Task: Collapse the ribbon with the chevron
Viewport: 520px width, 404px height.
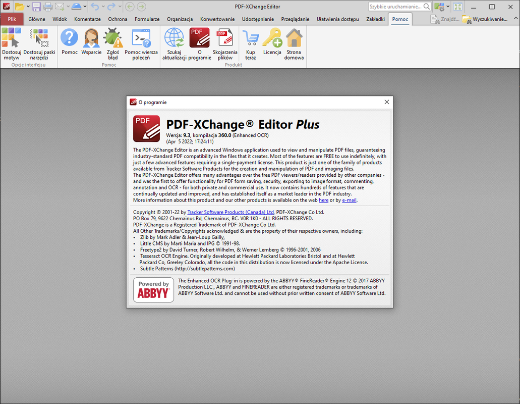Action: 515,19
